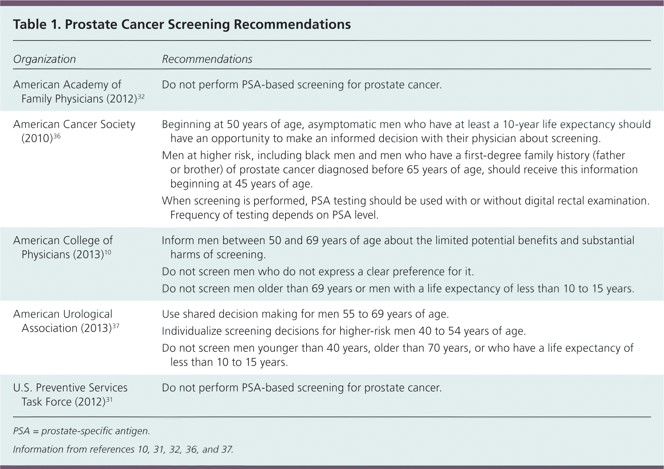
Task: Click 'Use shared decision making' recommendation
Action: point(305,314)
